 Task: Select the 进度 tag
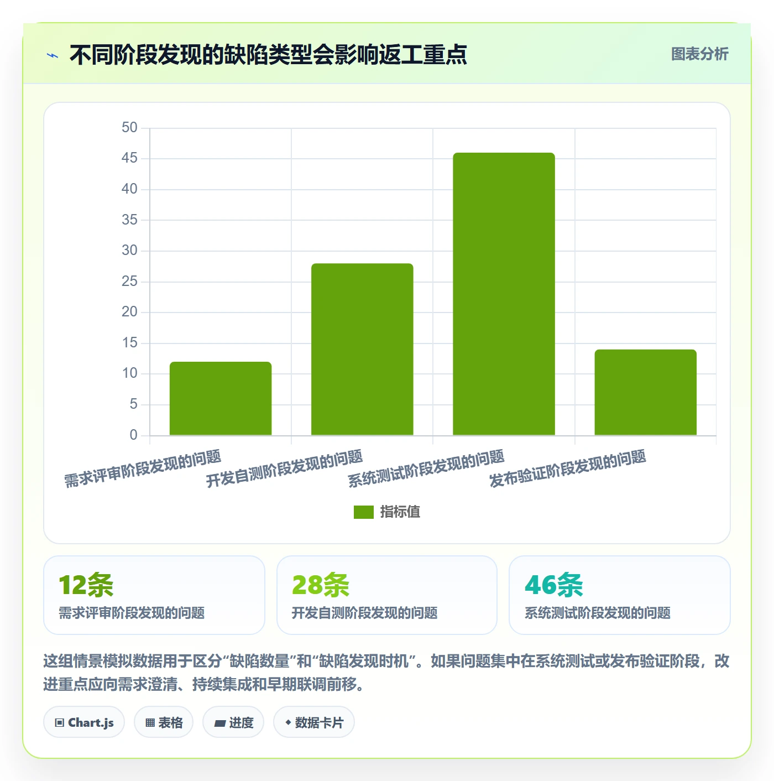point(233,722)
